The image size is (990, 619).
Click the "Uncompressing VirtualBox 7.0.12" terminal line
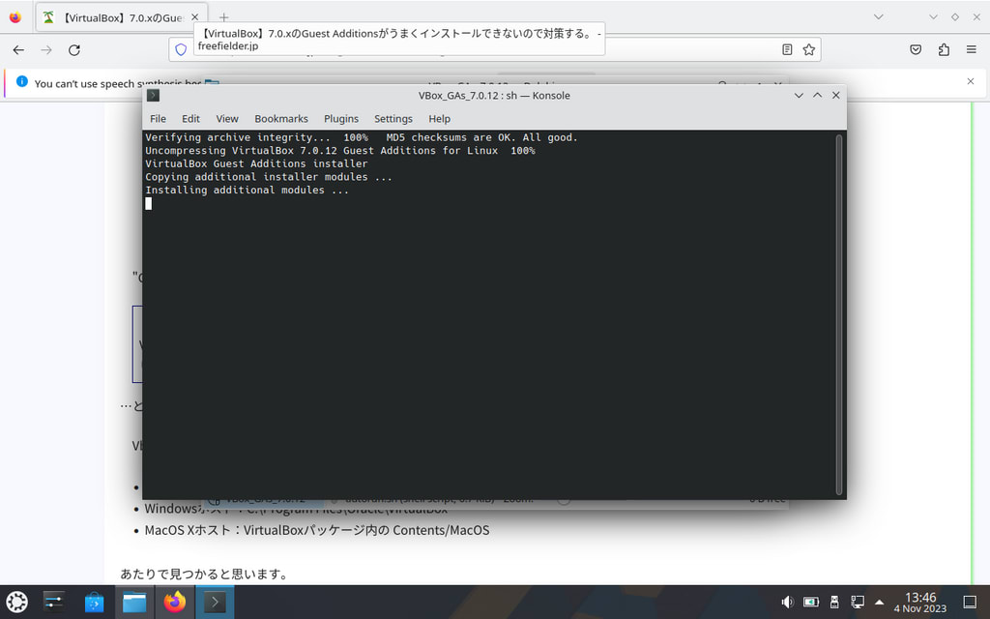[340, 151]
